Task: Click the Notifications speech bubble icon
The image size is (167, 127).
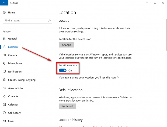Action: pyautogui.click(x=4, y=71)
